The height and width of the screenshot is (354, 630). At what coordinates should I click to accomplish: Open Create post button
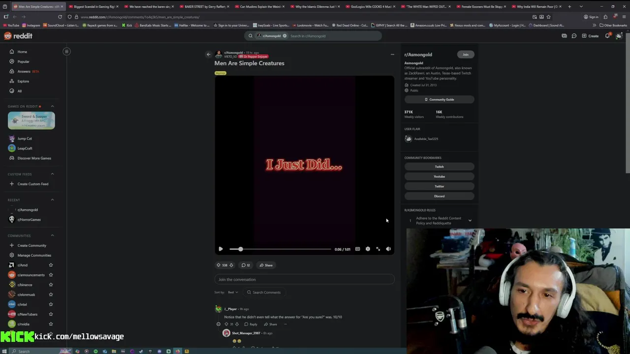click(x=590, y=36)
